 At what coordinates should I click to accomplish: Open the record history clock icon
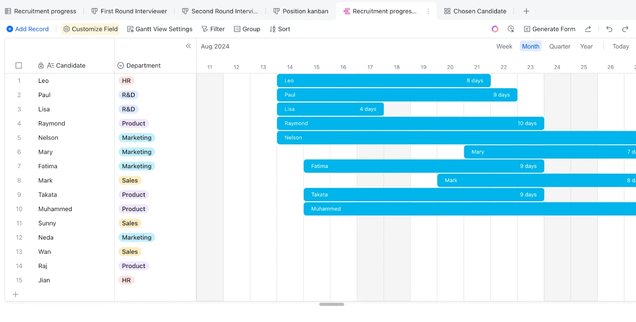(511, 29)
